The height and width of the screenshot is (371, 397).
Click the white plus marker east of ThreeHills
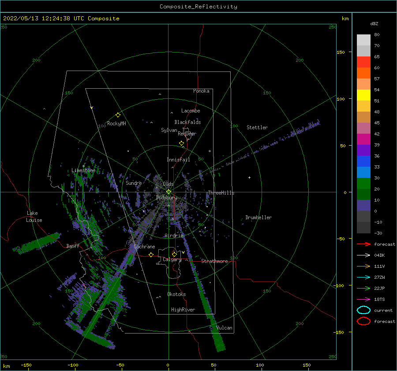point(249,177)
